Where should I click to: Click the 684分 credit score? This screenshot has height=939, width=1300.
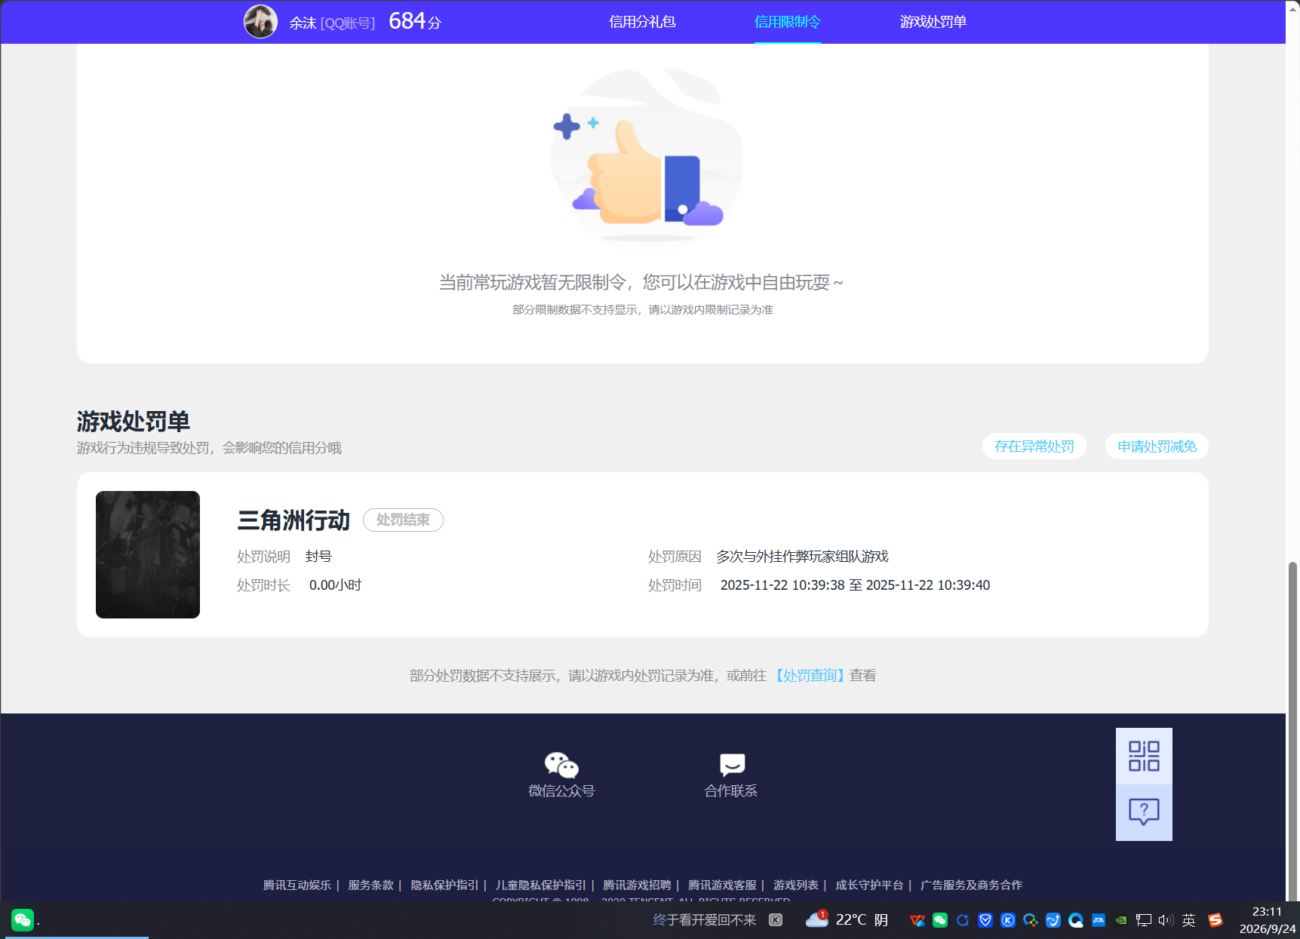[415, 21]
